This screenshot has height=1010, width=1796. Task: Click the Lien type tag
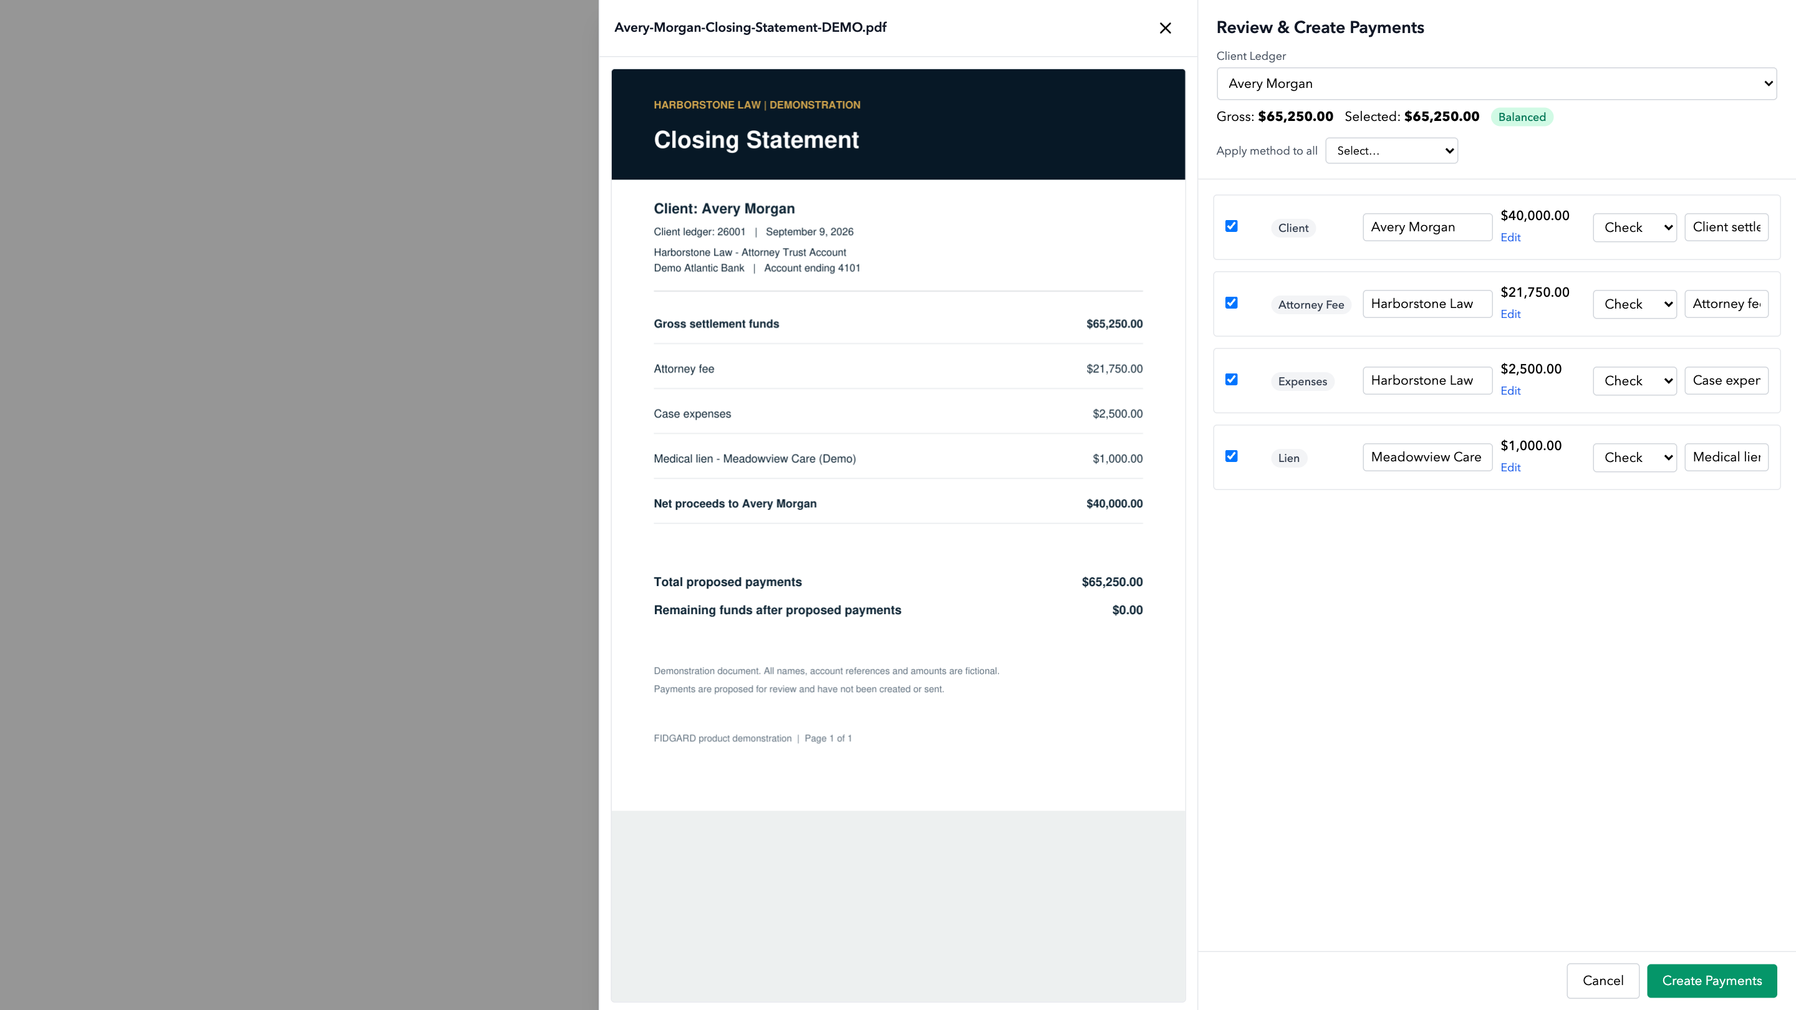[x=1288, y=458]
